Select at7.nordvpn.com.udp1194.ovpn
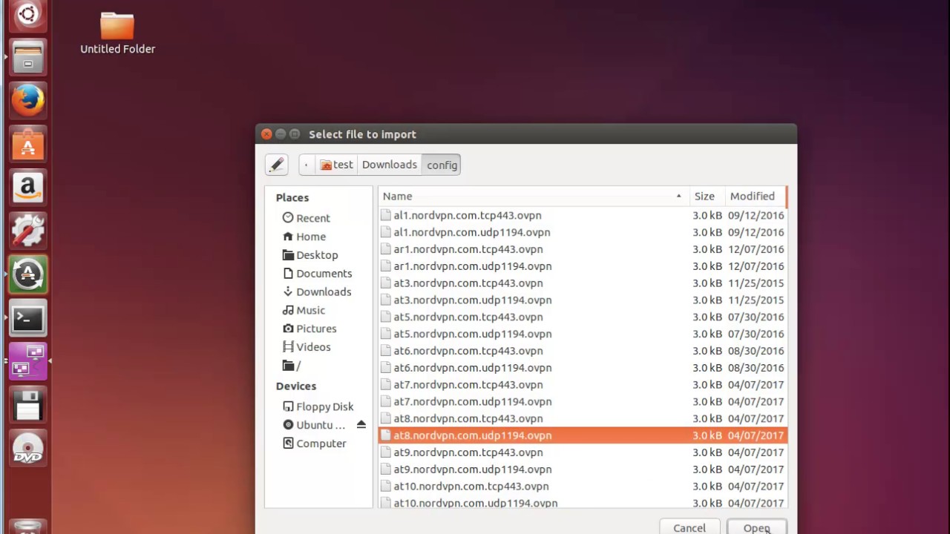Viewport: 950px width, 534px height. 582,401
